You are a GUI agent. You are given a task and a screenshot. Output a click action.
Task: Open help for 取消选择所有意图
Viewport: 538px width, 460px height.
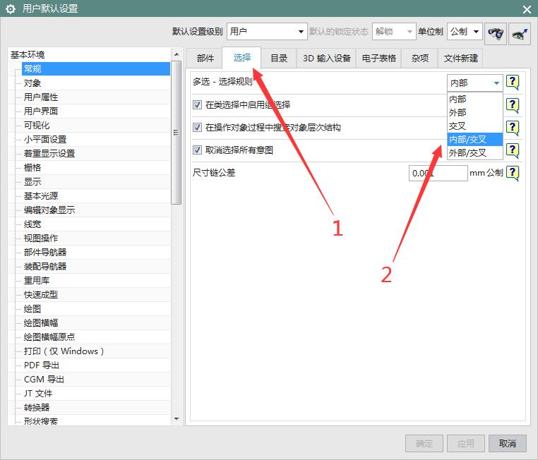point(513,150)
